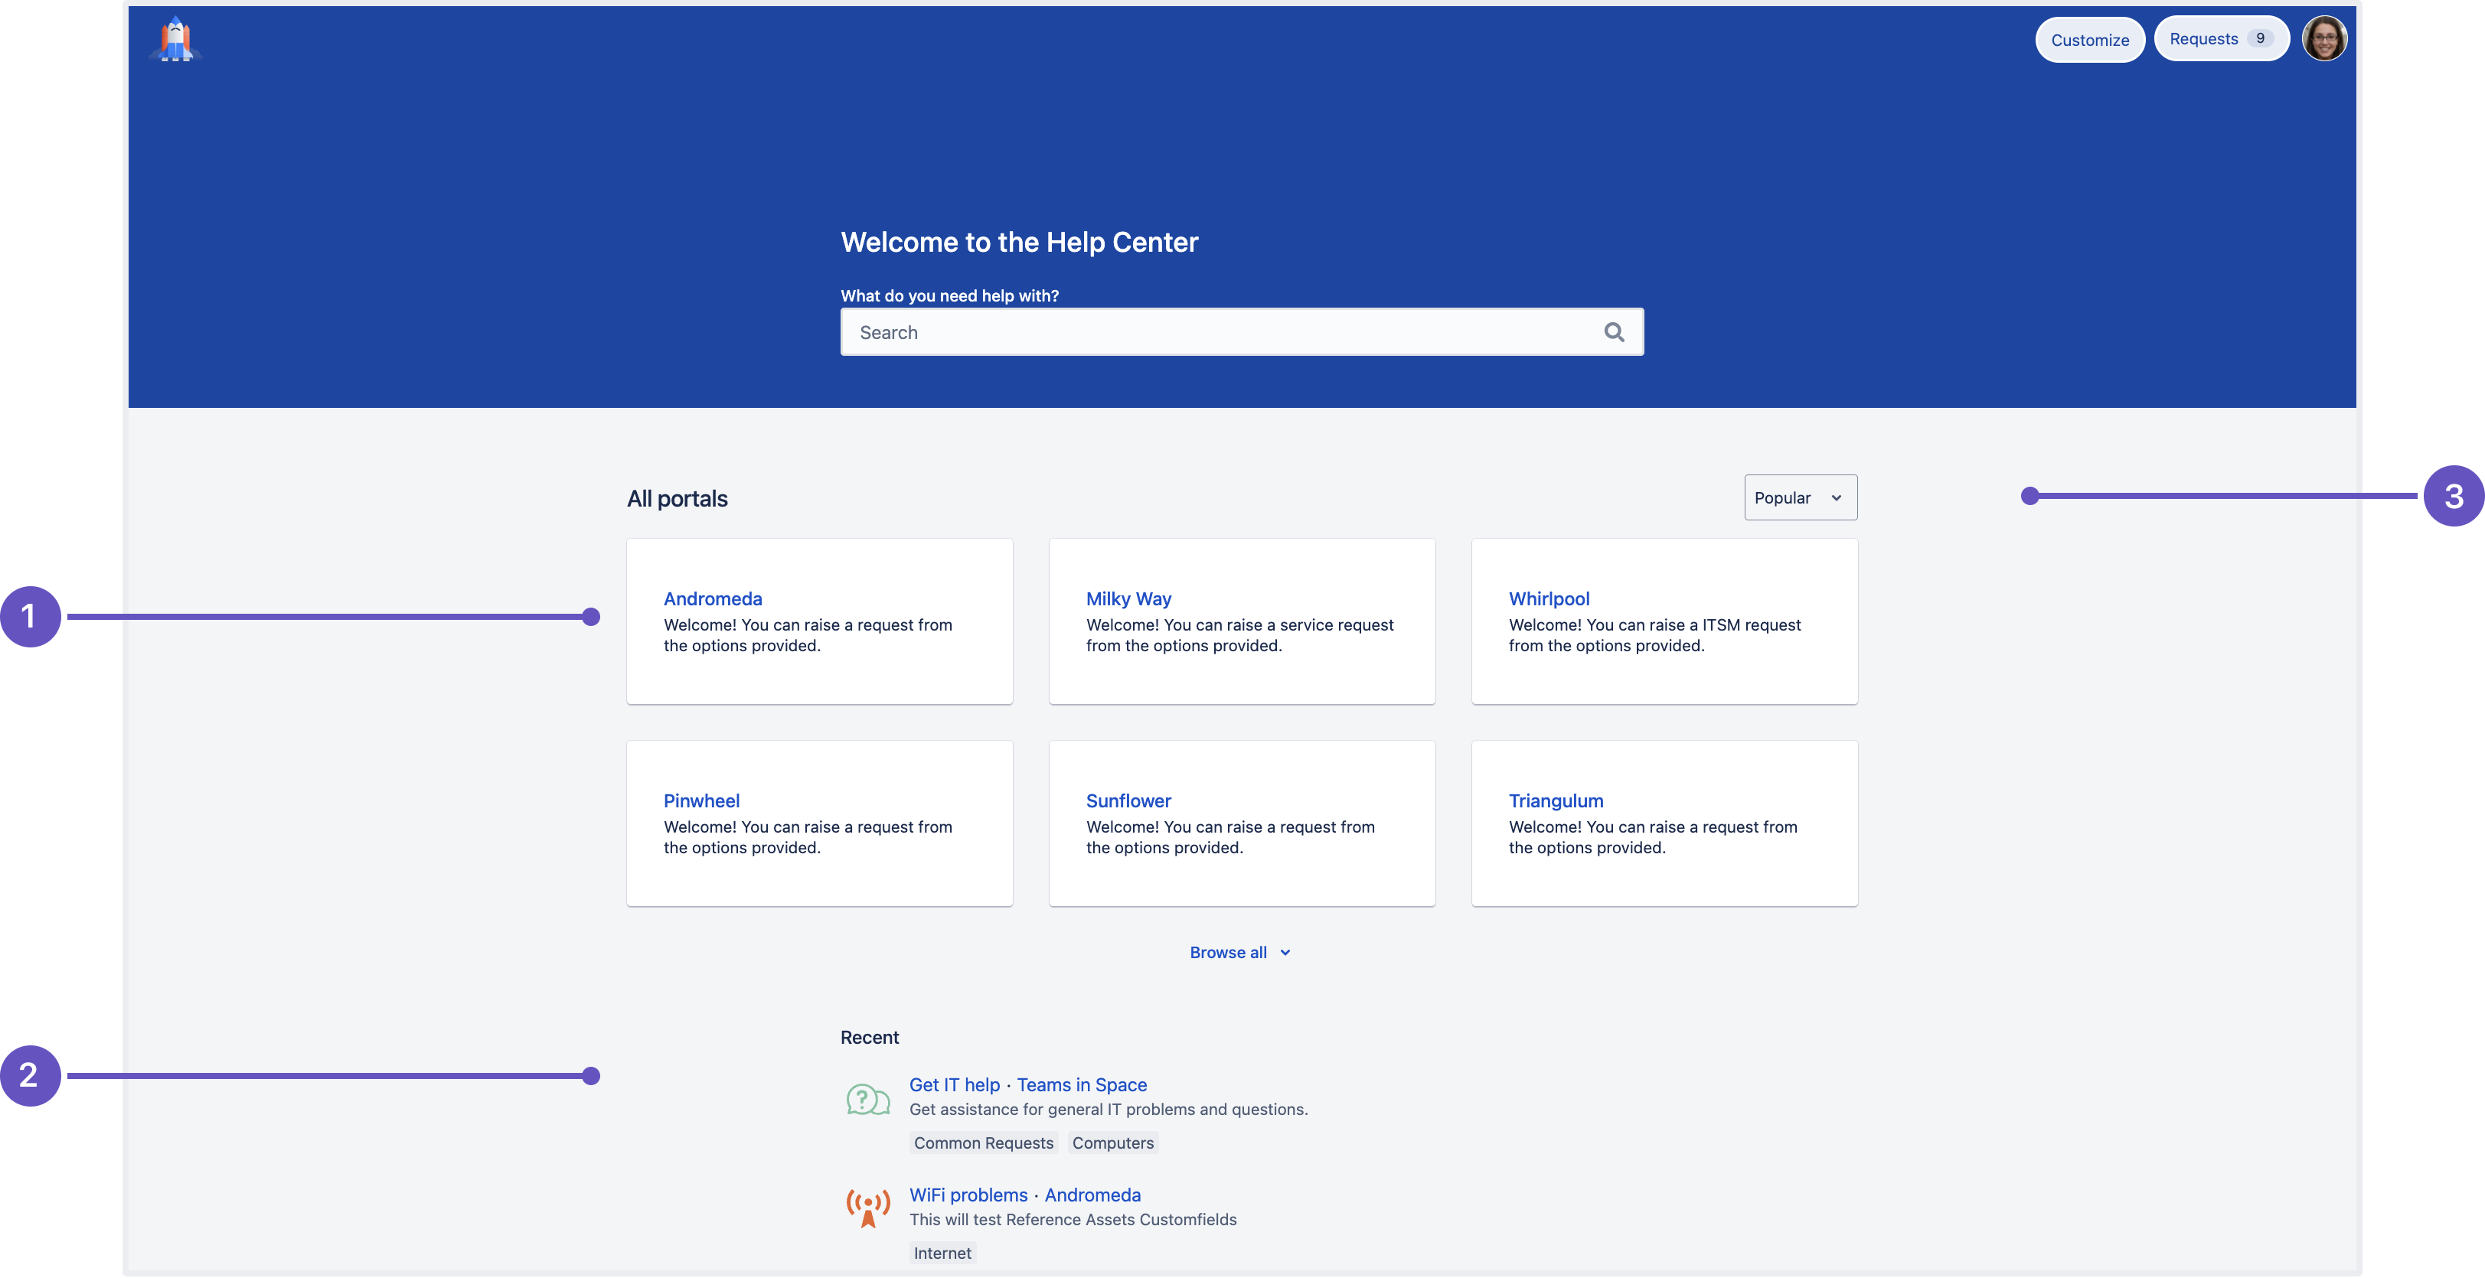2485x1278 pixels.
Task: Click the Computers tag under Get IT help
Action: tap(1112, 1143)
